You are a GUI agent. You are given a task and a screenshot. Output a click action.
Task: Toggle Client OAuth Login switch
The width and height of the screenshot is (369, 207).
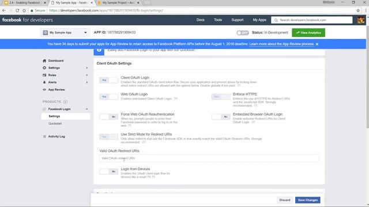[x=108, y=80]
